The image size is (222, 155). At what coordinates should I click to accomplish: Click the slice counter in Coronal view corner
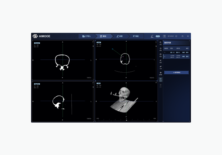click(89, 78)
